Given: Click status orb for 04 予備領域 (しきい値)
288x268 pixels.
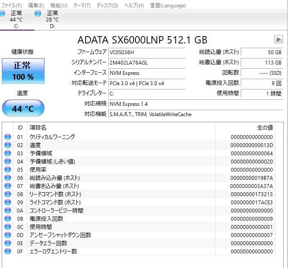Looking at the screenshot, I should [x=8, y=161].
